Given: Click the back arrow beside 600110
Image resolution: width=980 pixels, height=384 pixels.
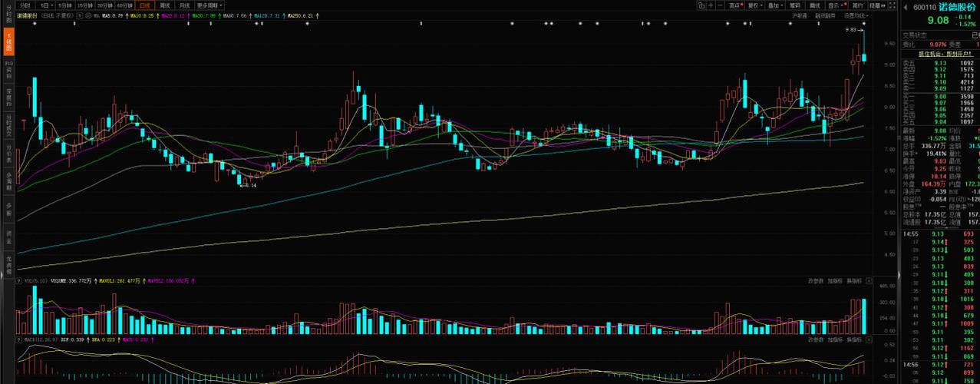Looking at the screenshot, I should pos(906,8).
